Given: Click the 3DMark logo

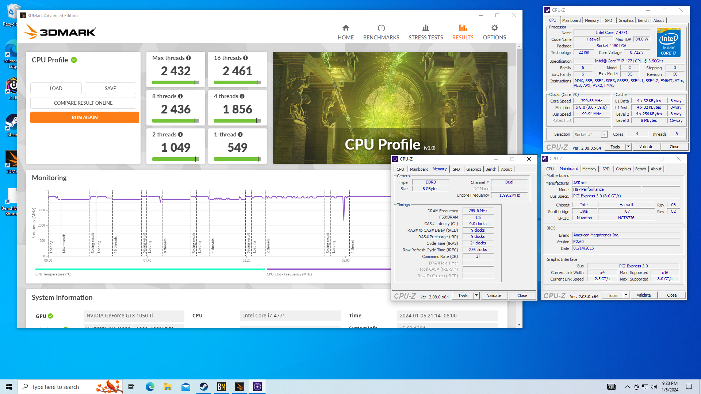Looking at the screenshot, I should (60, 31).
